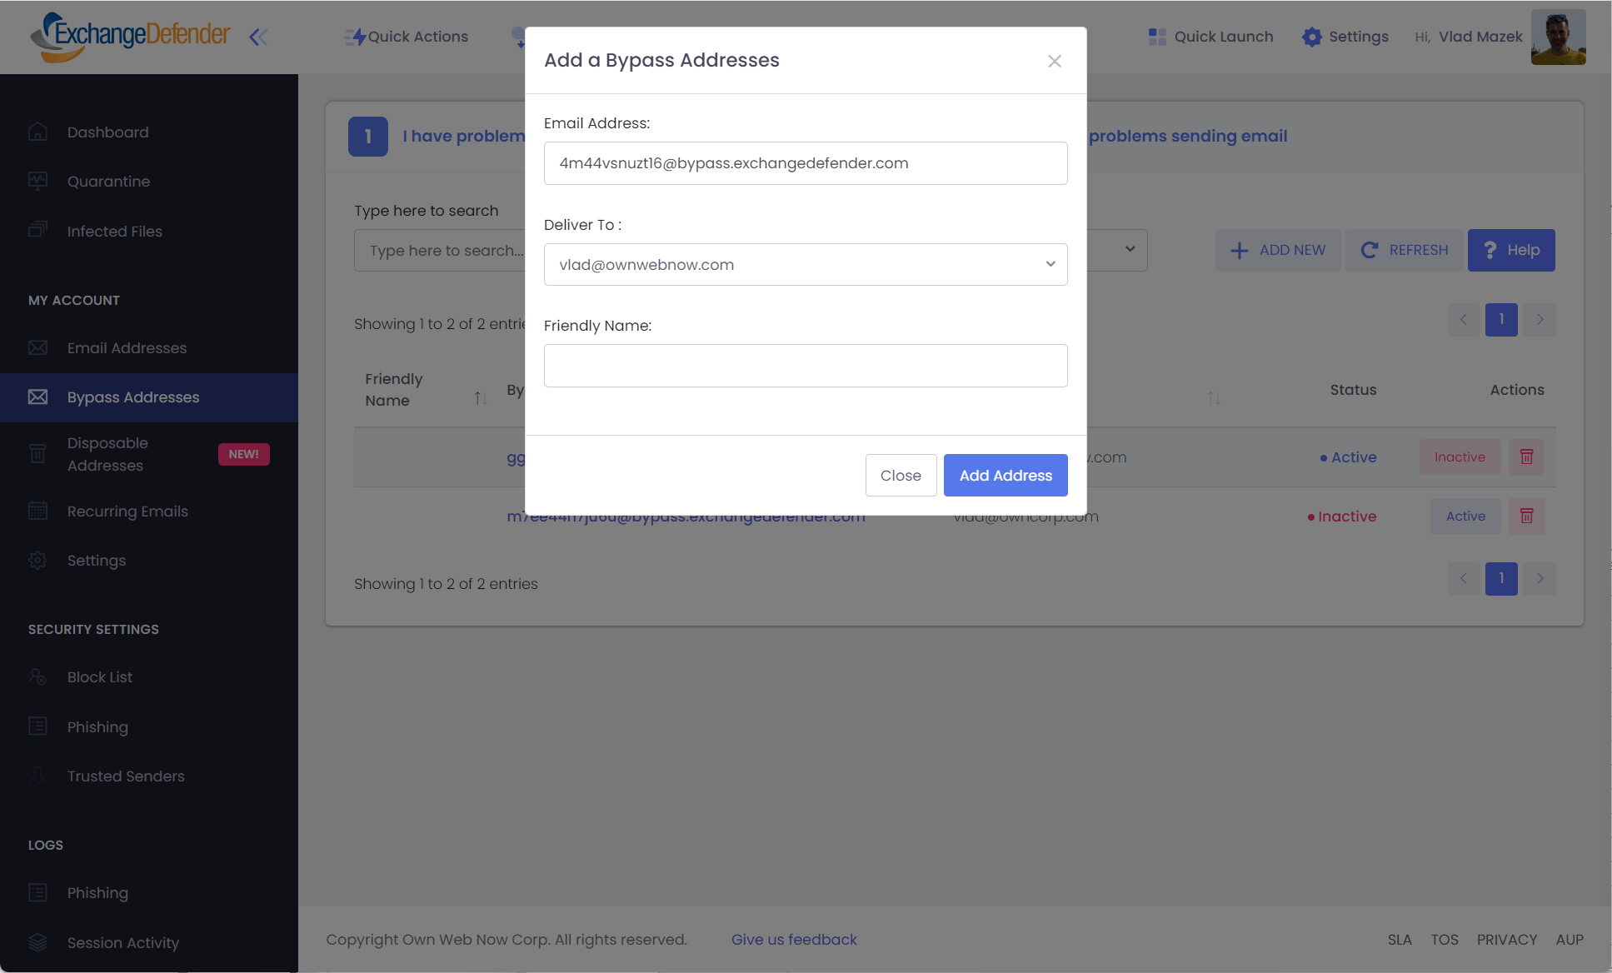The image size is (1612, 973).
Task: Select Recurring Emails in the sidebar
Action: click(127, 511)
